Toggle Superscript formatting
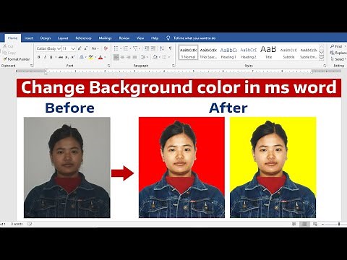This screenshot has height=260, width=347. pyautogui.click(x=73, y=57)
